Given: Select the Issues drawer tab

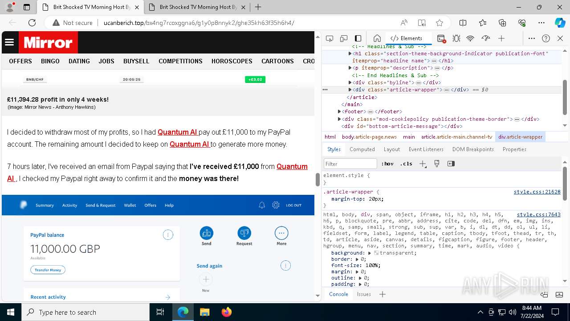Looking at the screenshot, I should (x=364, y=294).
